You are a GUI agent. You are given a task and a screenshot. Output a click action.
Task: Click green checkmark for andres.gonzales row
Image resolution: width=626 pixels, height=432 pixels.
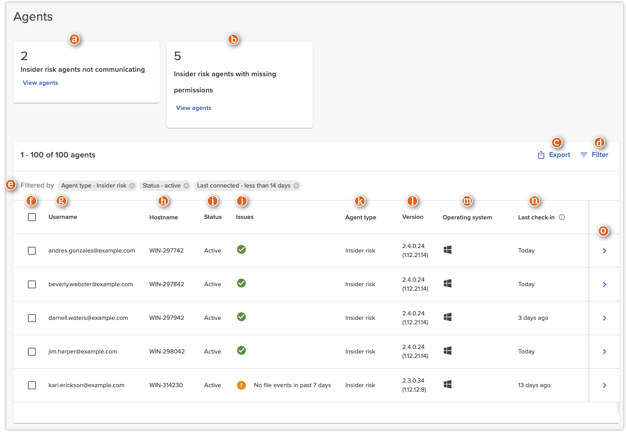click(241, 249)
